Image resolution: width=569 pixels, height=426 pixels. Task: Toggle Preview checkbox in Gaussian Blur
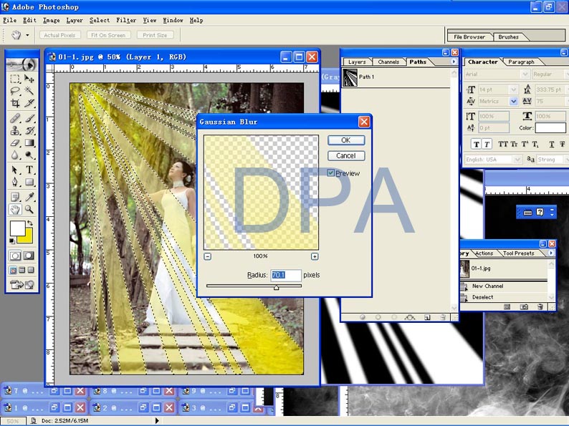pos(330,173)
